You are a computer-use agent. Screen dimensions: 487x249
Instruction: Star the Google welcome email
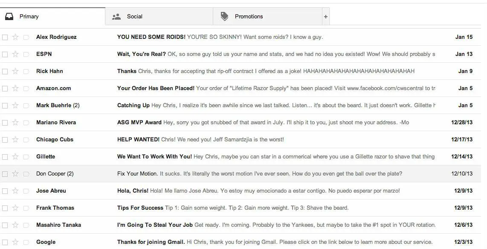[15, 242]
